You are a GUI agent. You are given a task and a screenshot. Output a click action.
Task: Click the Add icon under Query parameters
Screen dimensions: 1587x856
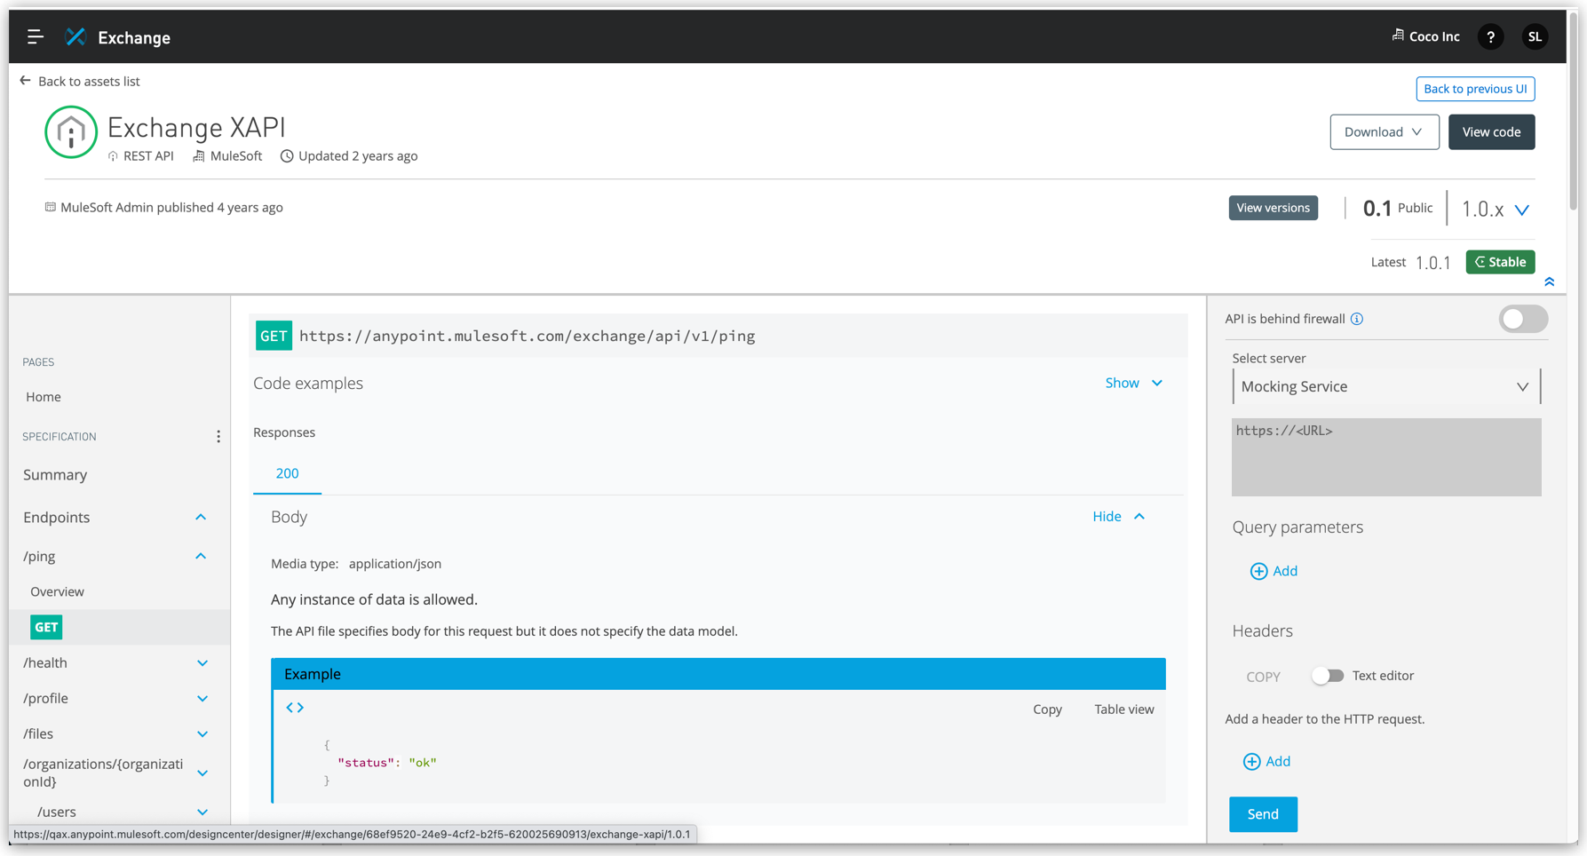pos(1258,571)
